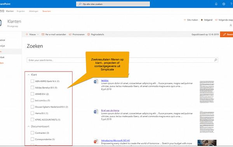Collapse the Documentsoort filter group
The width and height of the screenshot is (233, 147).
28,126
